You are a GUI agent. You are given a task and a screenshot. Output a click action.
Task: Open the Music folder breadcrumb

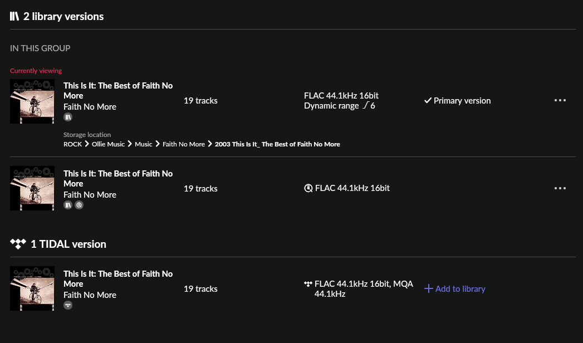(x=143, y=144)
